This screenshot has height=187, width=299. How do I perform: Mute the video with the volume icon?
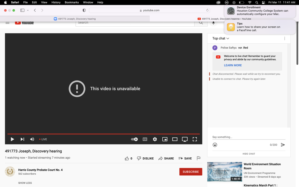coord(32,139)
